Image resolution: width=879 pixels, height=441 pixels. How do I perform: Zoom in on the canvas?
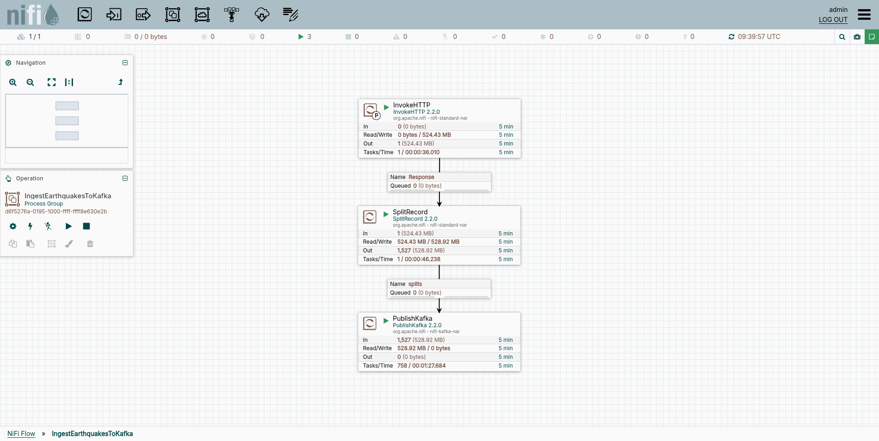(13, 83)
